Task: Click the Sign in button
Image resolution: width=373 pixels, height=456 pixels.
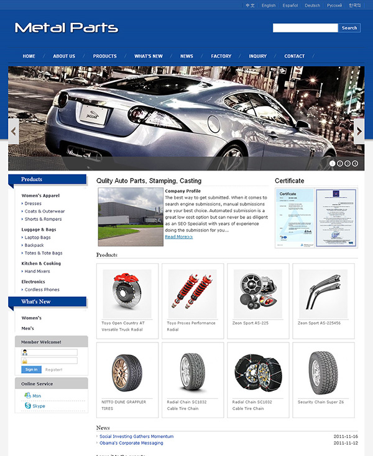Action: click(x=31, y=369)
